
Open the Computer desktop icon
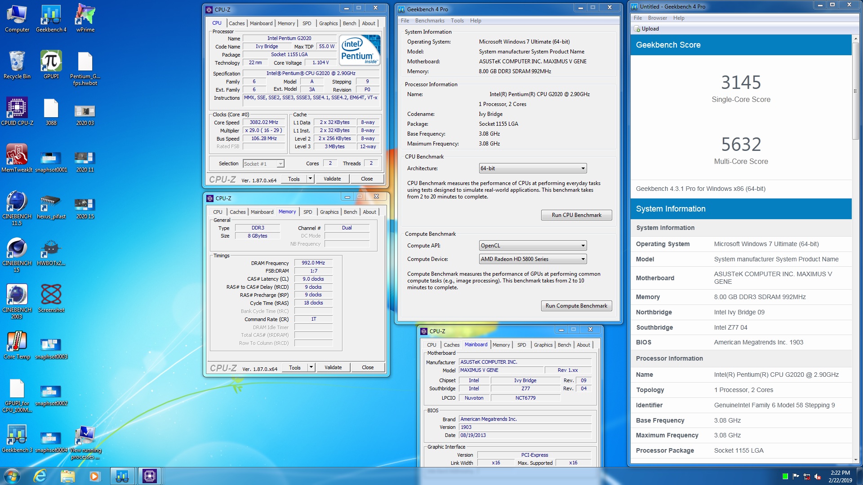17,19
